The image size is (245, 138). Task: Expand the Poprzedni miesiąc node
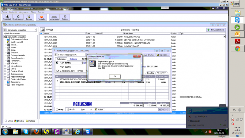pos(5,77)
